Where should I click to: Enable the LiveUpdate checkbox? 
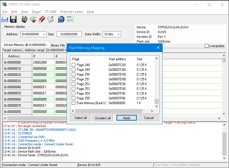point(207,46)
